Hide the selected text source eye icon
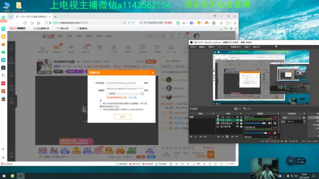 point(237,120)
